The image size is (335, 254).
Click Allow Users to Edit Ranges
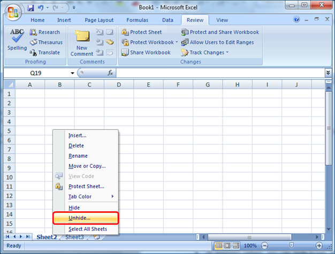coord(217,42)
